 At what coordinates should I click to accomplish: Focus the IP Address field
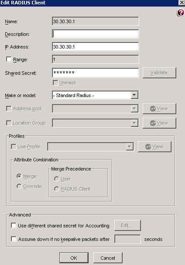96,47
